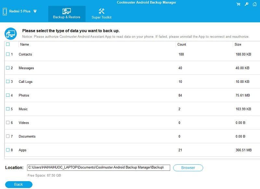Screen dimensions: 260x189
Task: Click the backup Location path field
Action: 98,168
